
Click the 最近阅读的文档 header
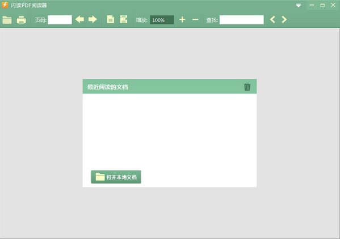tap(107, 87)
